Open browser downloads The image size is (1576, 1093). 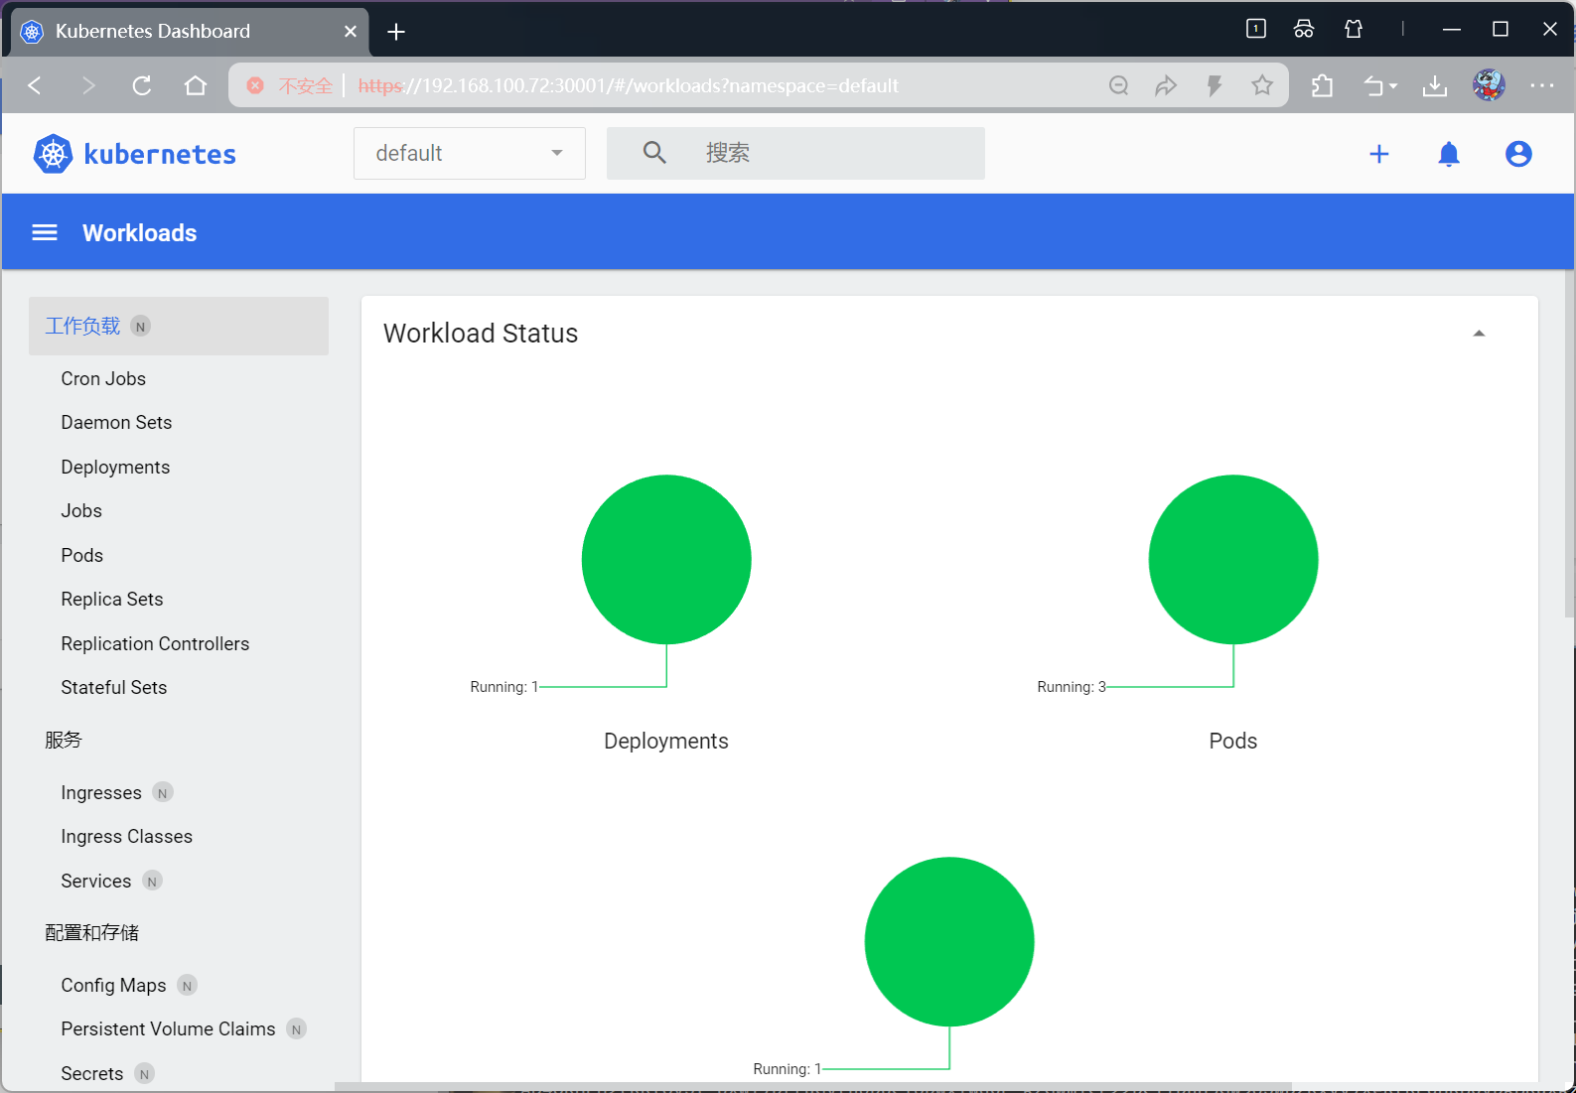click(1435, 85)
